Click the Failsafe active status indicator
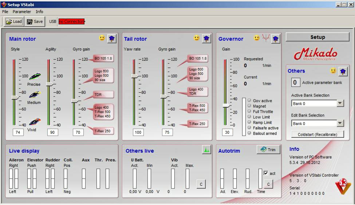The width and height of the screenshot is (355, 205). tap(249, 128)
